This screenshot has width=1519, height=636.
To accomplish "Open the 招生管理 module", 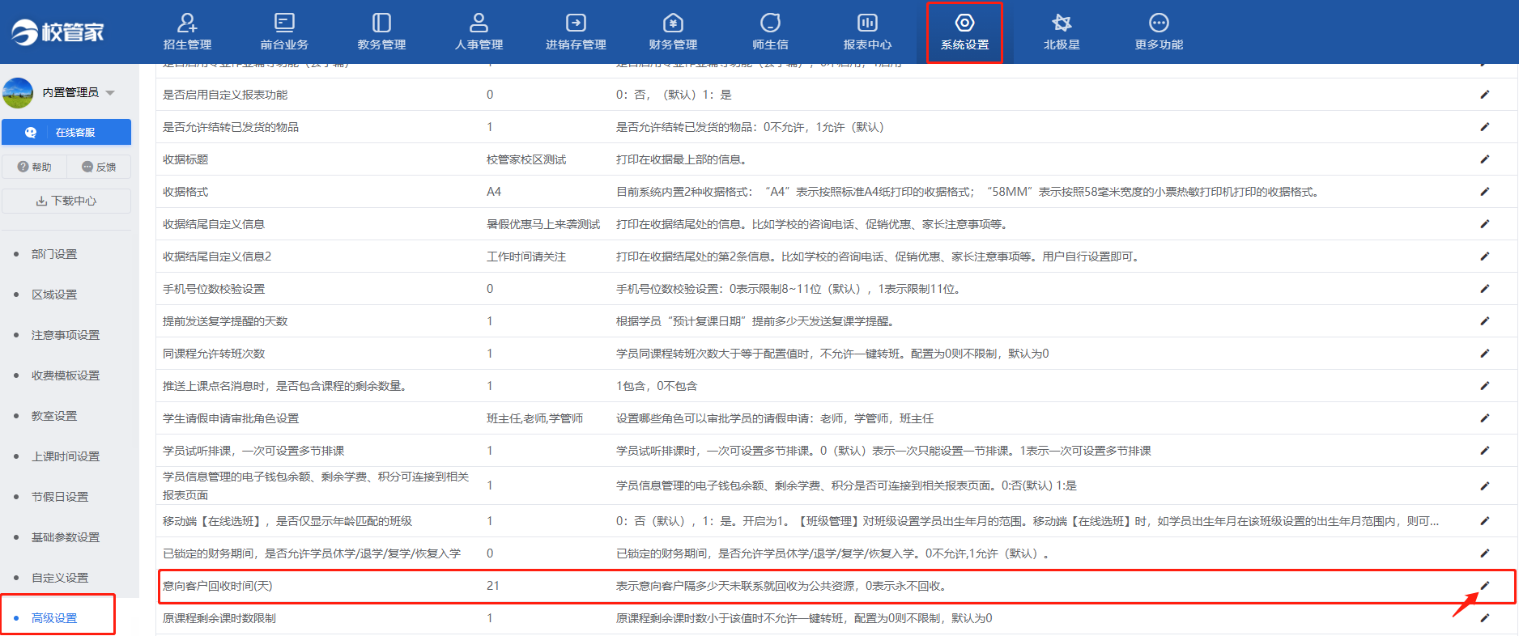I will (187, 32).
